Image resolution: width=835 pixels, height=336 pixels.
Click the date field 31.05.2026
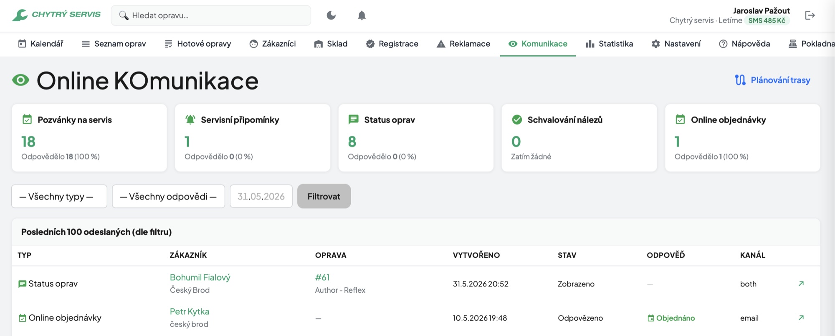(x=261, y=196)
